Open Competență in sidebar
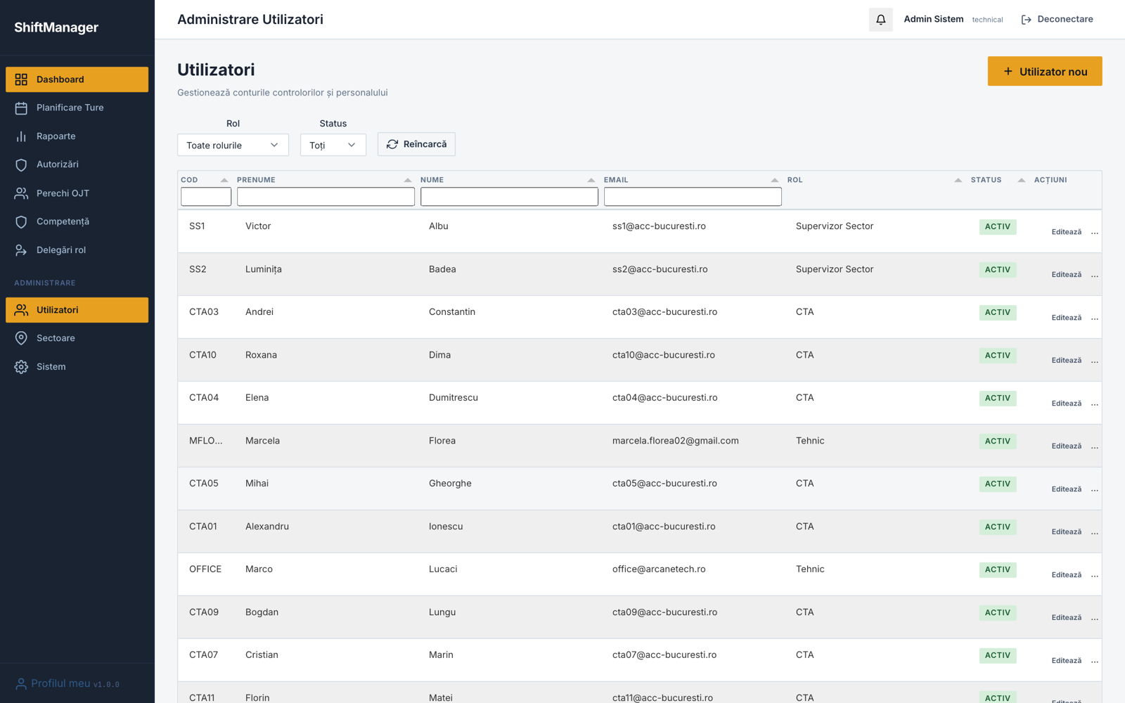Screen dimensions: 1125x703 [x=77, y=221]
